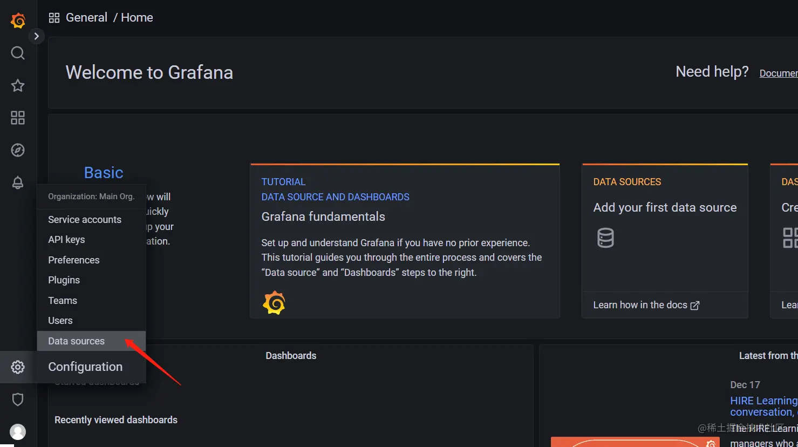Click the TUTORIAL label
The height and width of the screenshot is (447, 798).
283,182
